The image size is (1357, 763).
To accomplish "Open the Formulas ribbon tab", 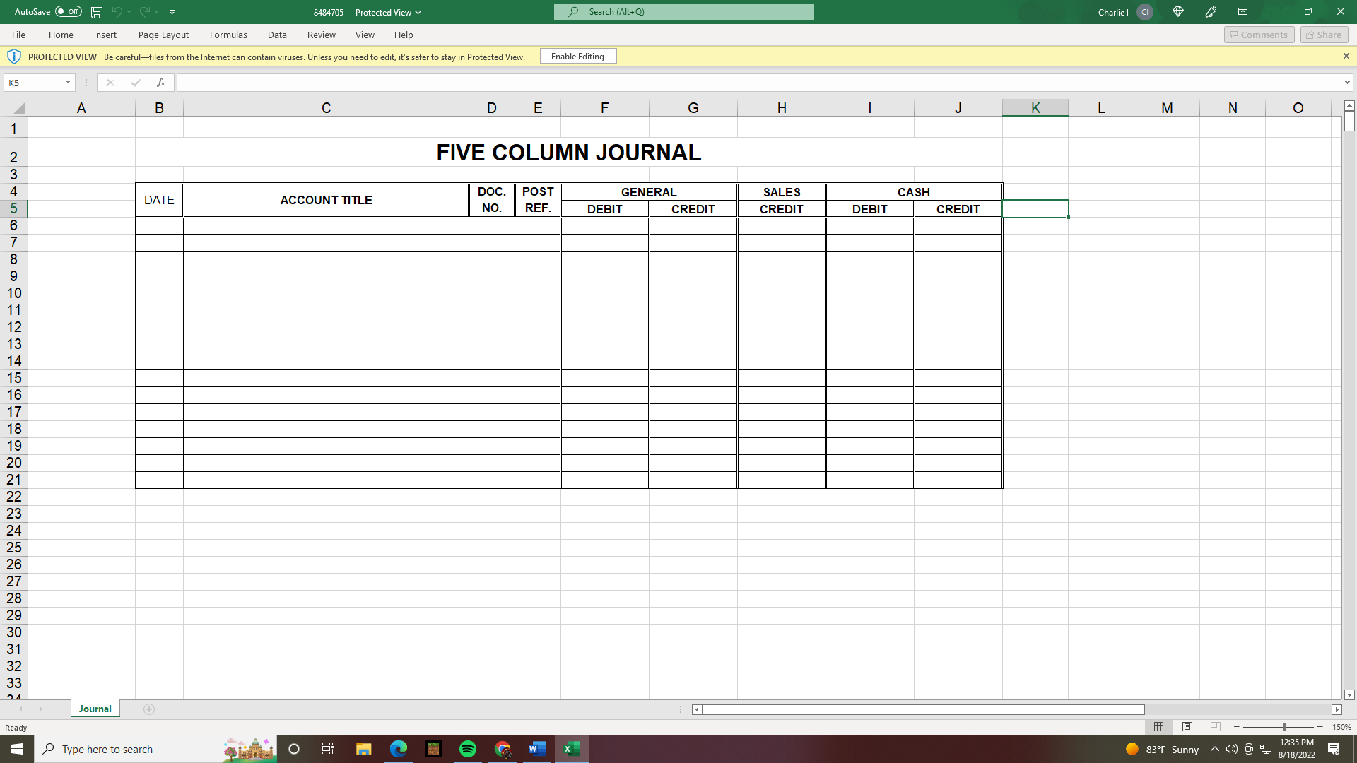I will click(228, 35).
